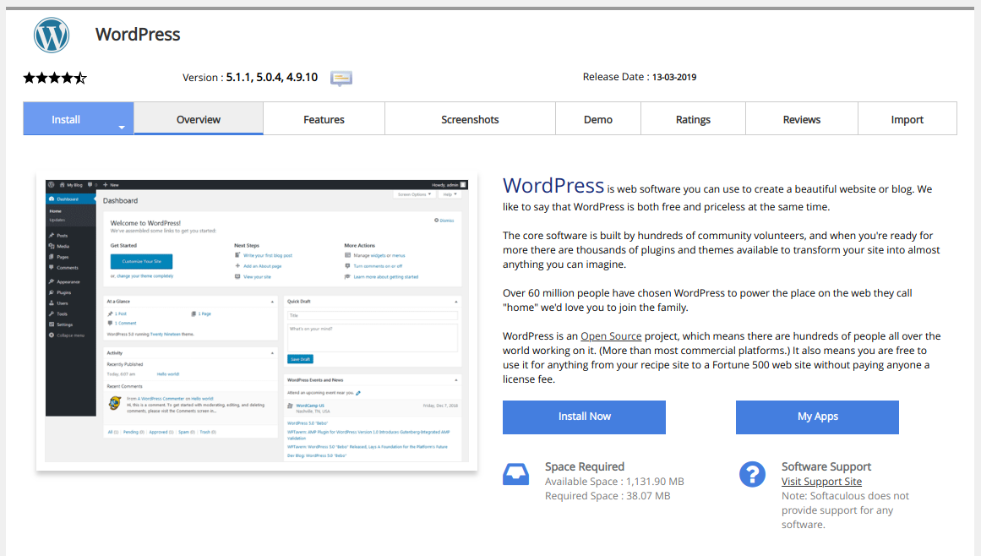
Task: Click the My Apps button
Action: pyautogui.click(x=817, y=417)
